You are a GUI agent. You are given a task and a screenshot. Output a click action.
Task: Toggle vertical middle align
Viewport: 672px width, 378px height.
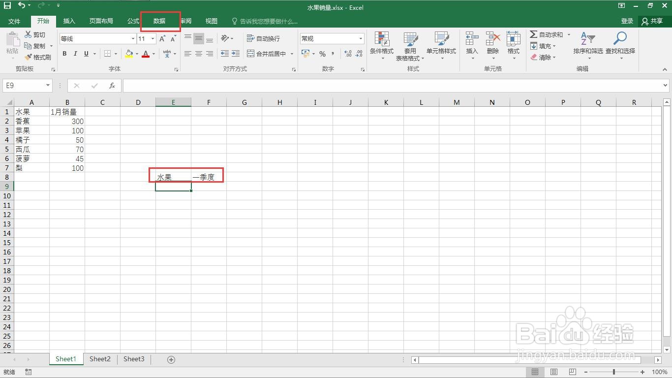coord(199,38)
